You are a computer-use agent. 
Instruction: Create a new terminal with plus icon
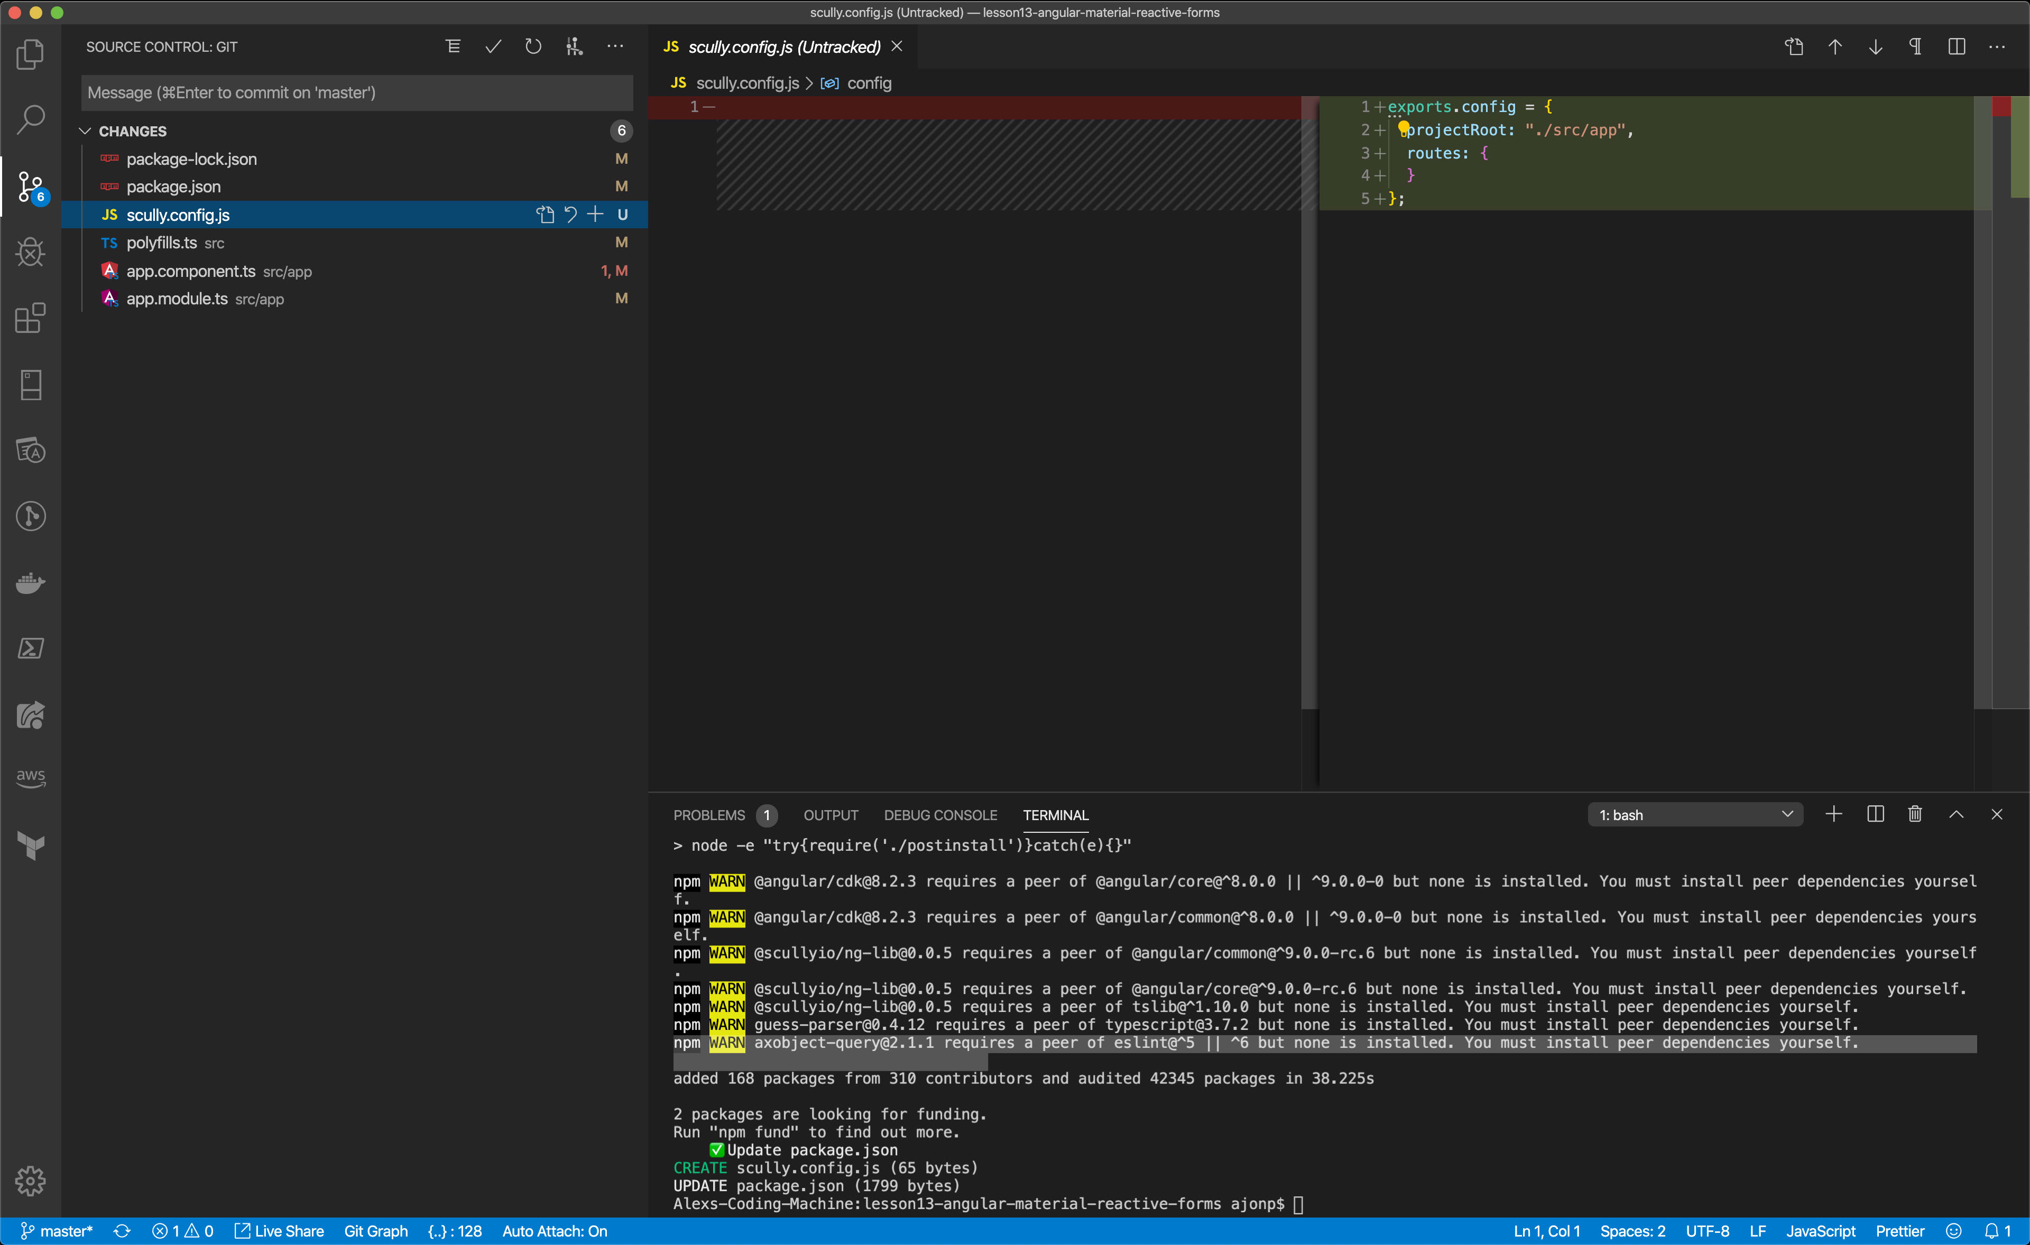(x=1834, y=814)
